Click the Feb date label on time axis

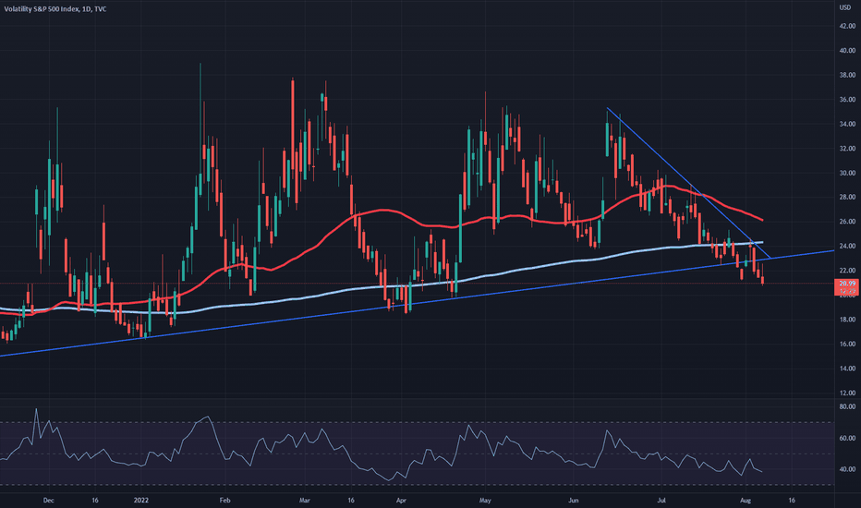coord(224,501)
